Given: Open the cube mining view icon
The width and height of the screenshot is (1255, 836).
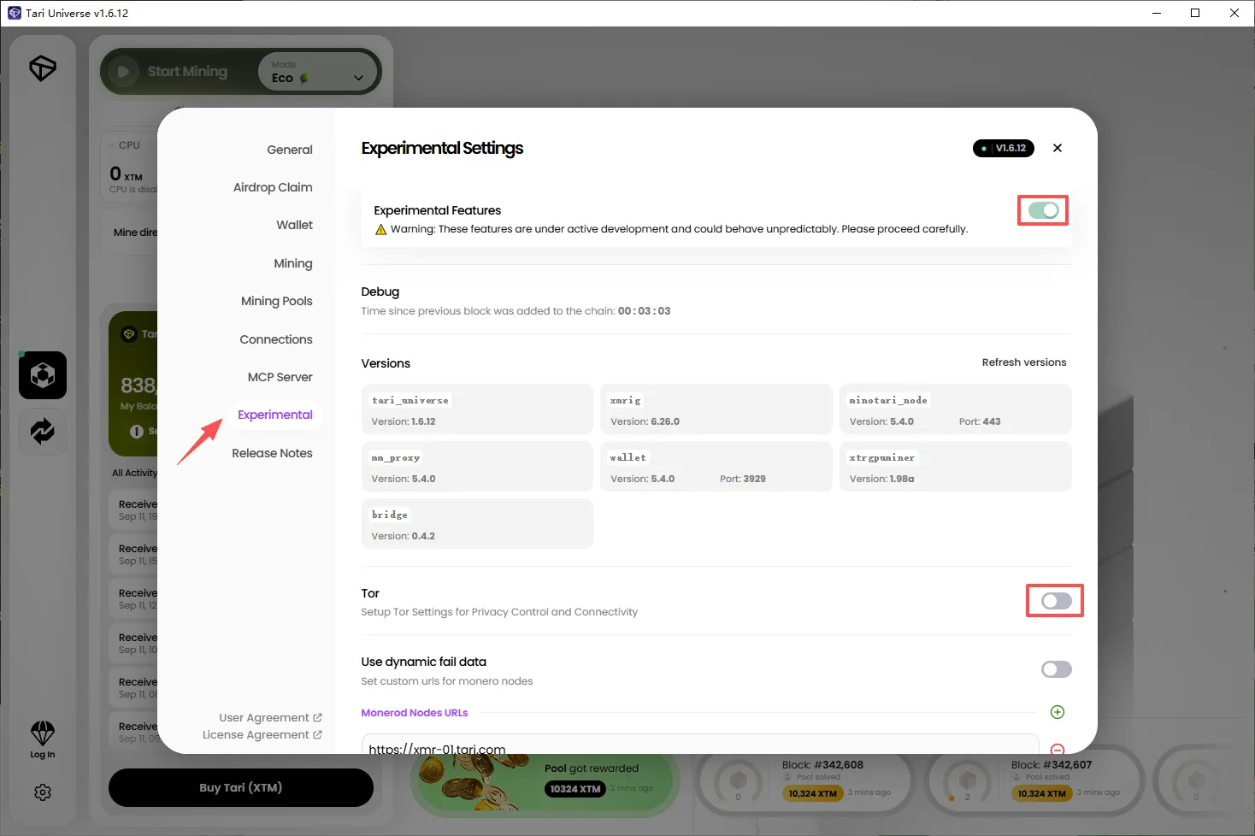Looking at the screenshot, I should click(x=43, y=375).
